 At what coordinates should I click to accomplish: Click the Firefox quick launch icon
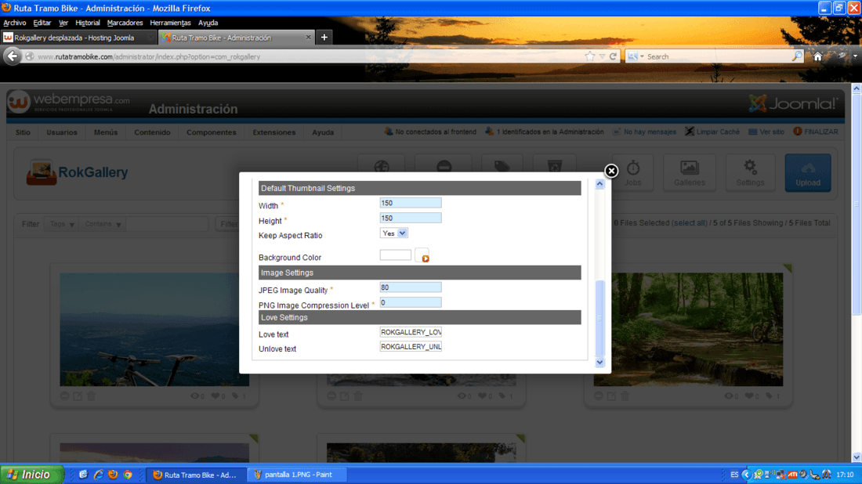click(x=113, y=475)
